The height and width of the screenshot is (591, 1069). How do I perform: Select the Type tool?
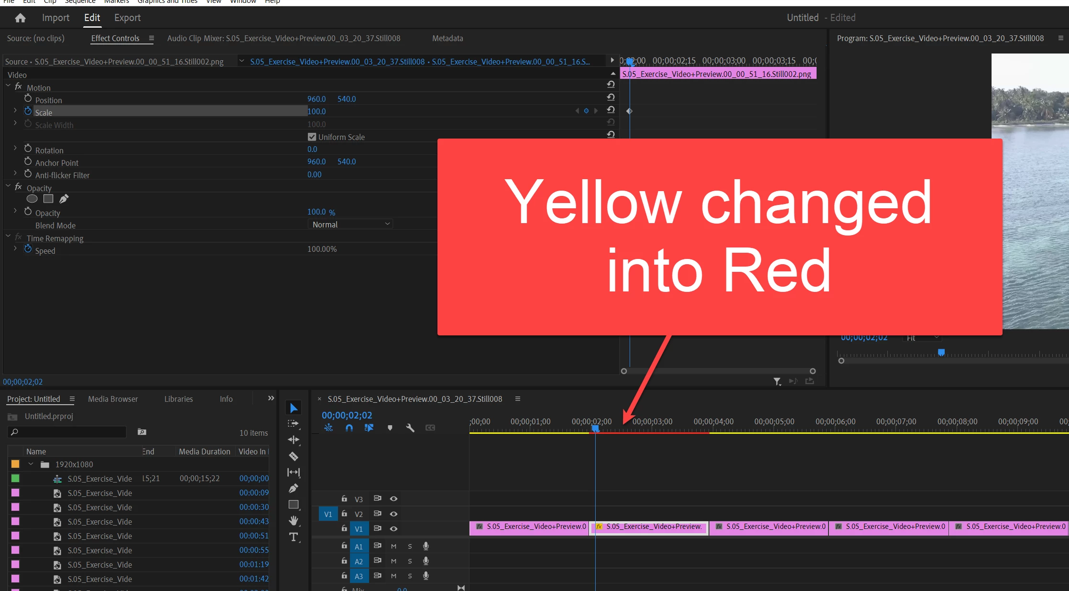tap(294, 537)
